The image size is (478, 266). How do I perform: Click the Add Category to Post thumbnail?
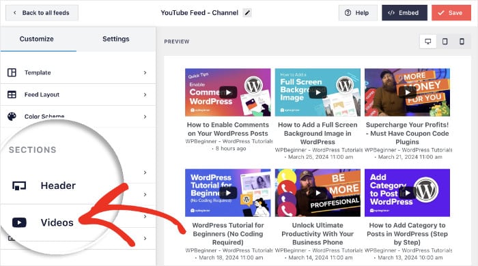[407, 193]
